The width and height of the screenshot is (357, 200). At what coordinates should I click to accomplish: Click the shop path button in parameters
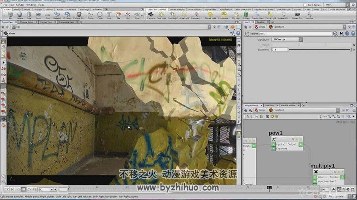pos(260,27)
